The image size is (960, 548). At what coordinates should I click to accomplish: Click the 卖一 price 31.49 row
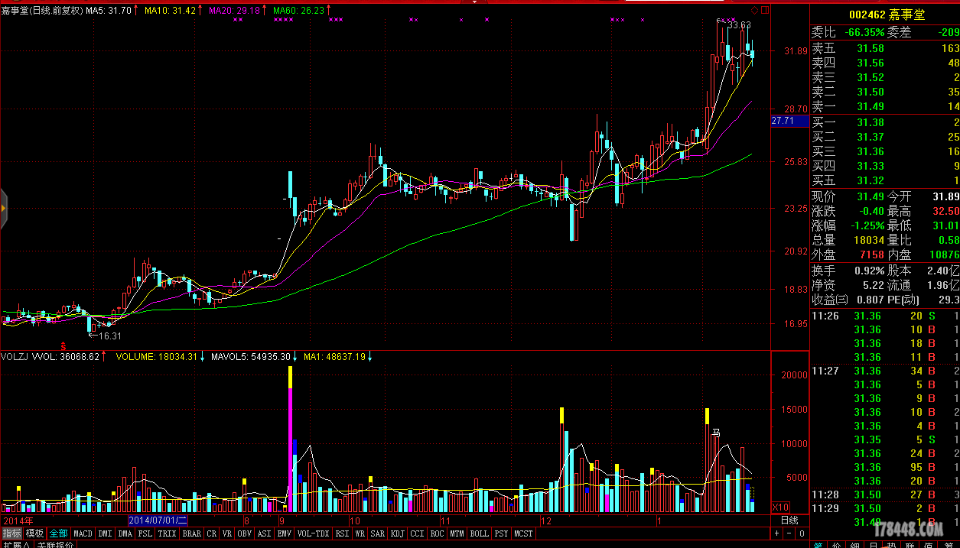point(885,106)
